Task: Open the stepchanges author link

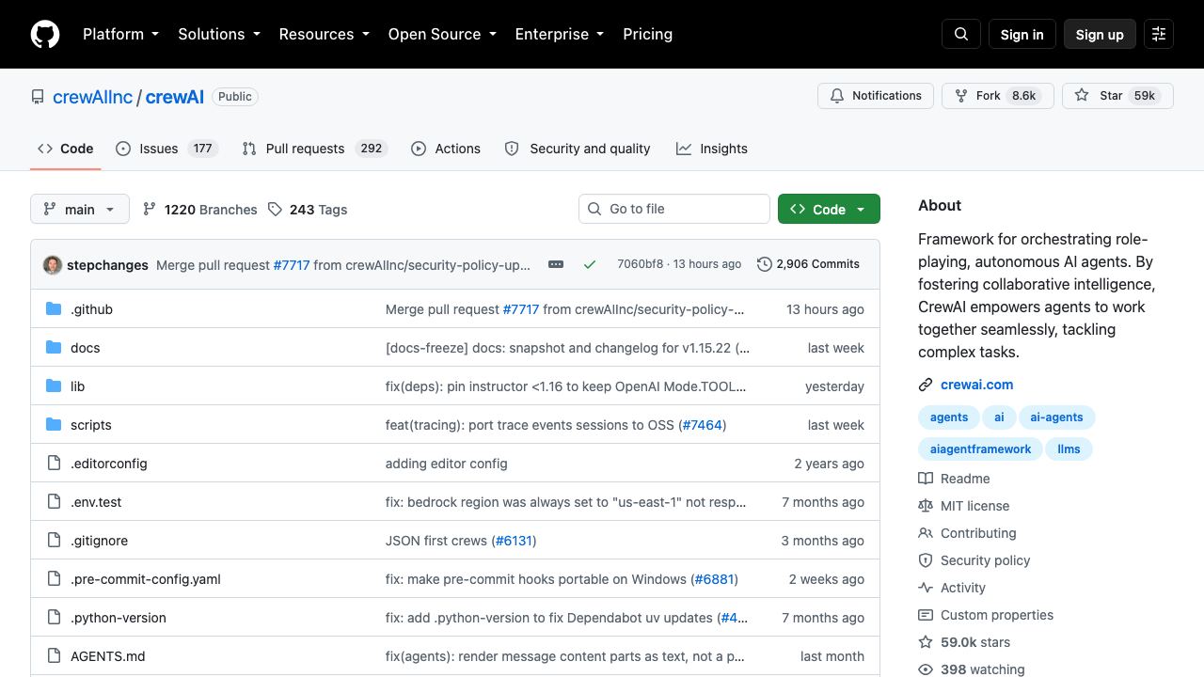Action: (107, 265)
